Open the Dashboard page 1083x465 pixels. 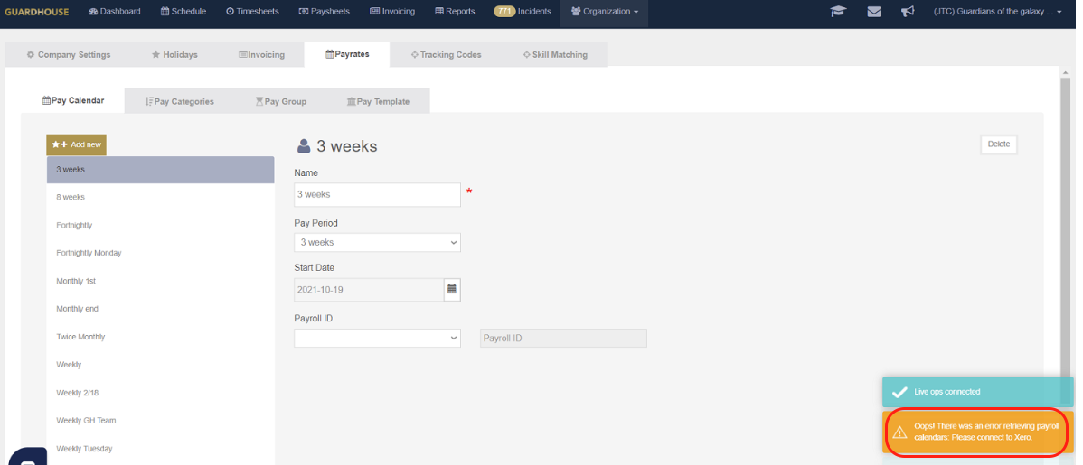click(115, 12)
